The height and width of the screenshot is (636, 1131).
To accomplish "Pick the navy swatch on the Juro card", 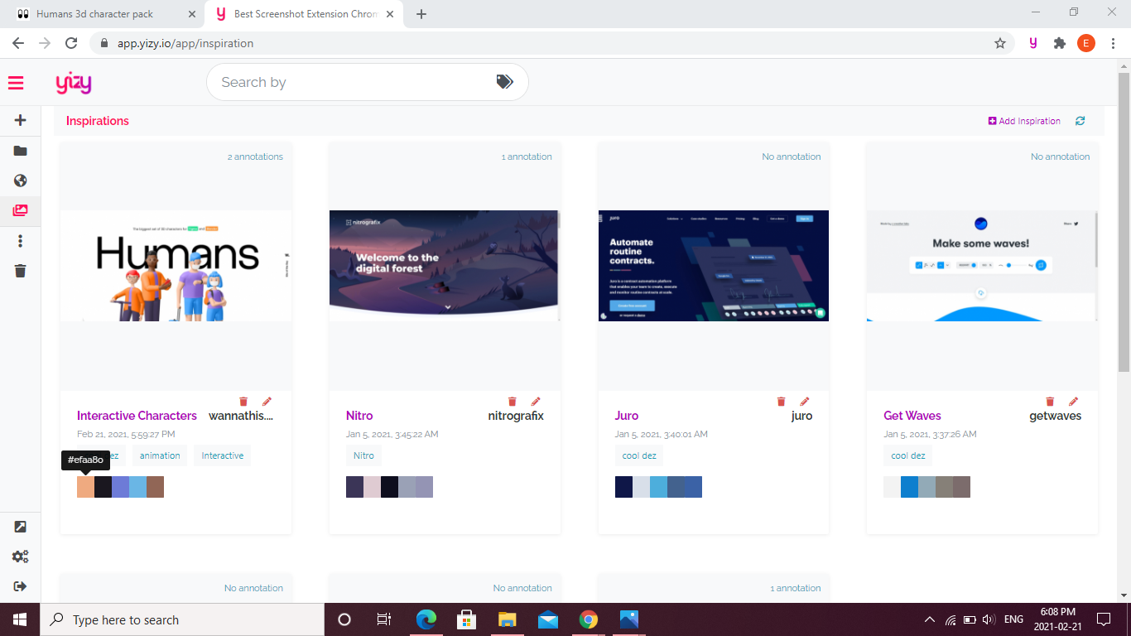I will point(623,487).
